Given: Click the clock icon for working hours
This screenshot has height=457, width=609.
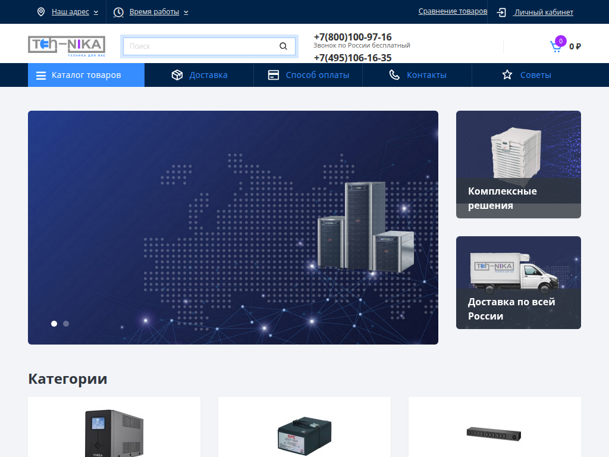Looking at the screenshot, I should pyautogui.click(x=118, y=12).
